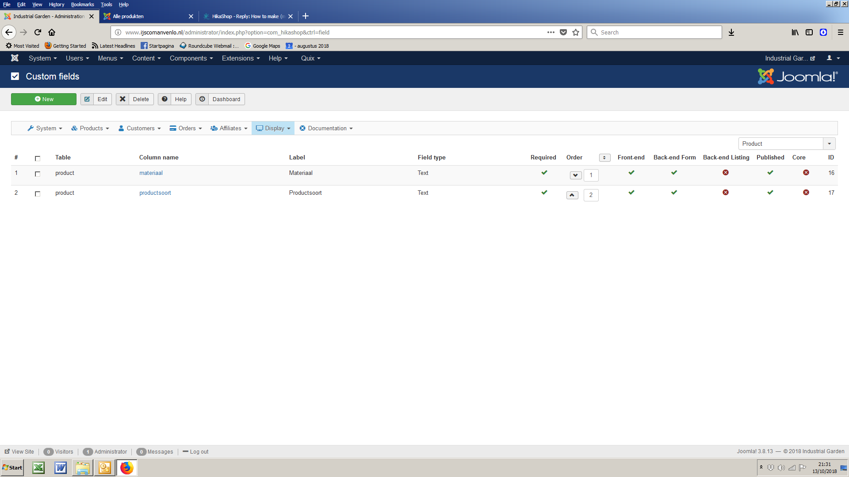The image size is (849, 477).
Task: Click the green New button
Action: [x=44, y=99]
